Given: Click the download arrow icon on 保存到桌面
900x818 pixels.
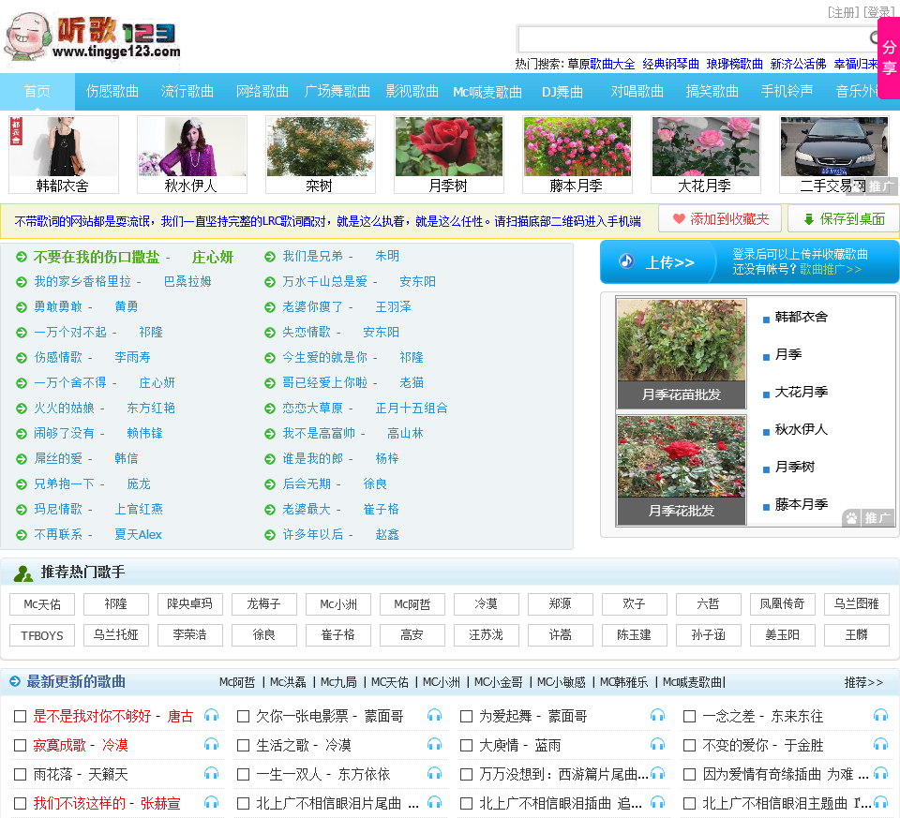Looking at the screenshot, I should (809, 219).
